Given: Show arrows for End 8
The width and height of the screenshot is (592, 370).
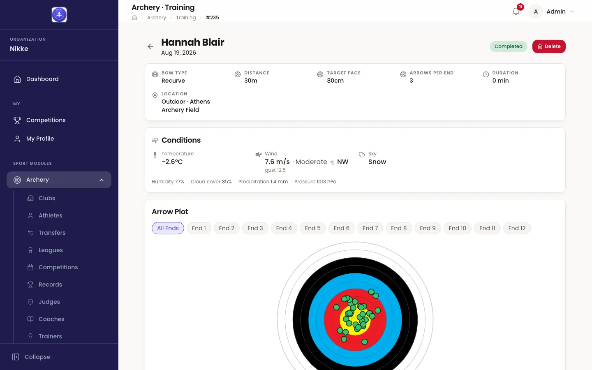Looking at the screenshot, I should coord(399,228).
